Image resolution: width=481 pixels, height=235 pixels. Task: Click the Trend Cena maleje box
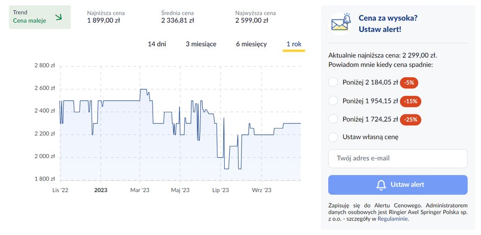pos(40,17)
